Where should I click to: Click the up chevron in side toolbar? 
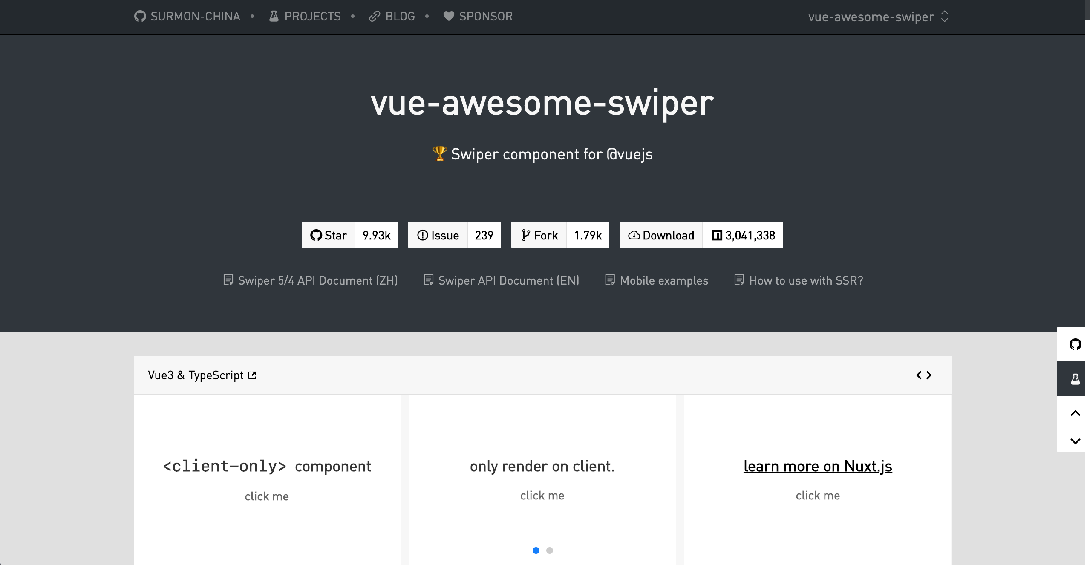tap(1075, 413)
